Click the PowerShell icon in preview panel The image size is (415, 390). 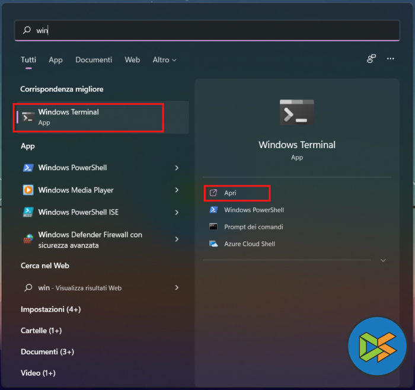(x=213, y=210)
